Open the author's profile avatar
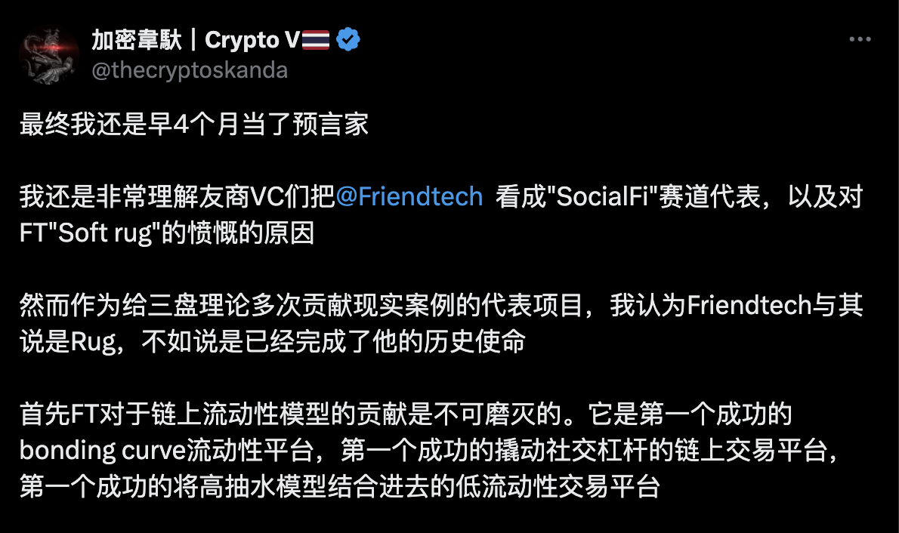Viewport: 899px width, 533px height. (x=49, y=54)
